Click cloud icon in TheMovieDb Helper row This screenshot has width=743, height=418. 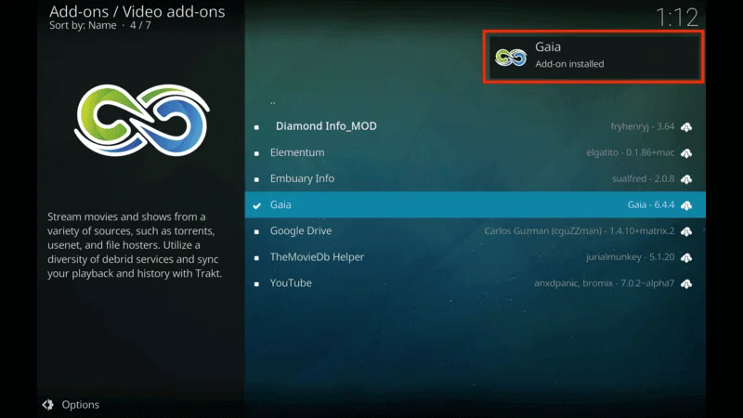[686, 257]
